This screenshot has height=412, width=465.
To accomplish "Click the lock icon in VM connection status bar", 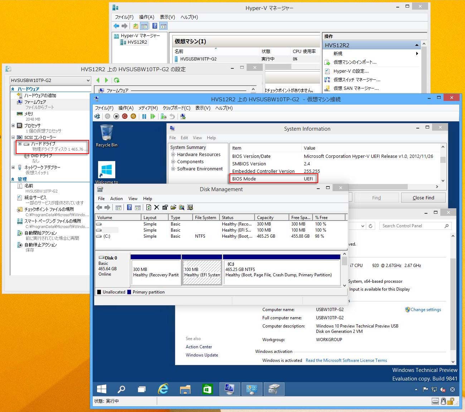I will (x=451, y=401).
